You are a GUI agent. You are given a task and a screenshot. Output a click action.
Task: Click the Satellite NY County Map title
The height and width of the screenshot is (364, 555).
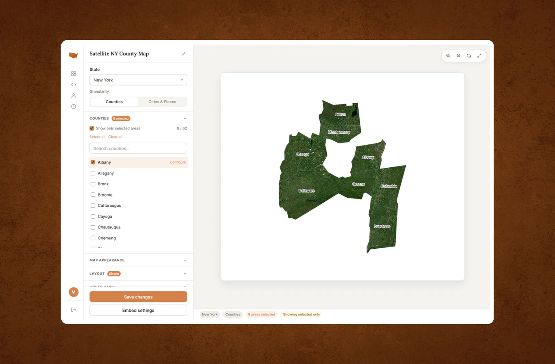[119, 54]
